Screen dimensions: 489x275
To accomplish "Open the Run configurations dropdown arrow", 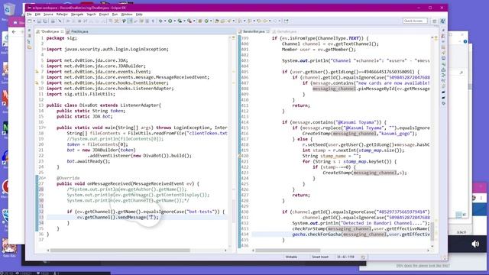I will pos(175,21).
